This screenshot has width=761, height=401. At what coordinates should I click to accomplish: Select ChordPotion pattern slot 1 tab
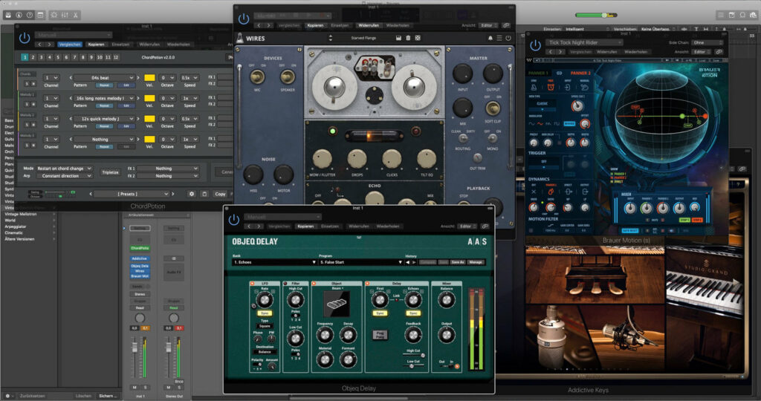(x=25, y=57)
